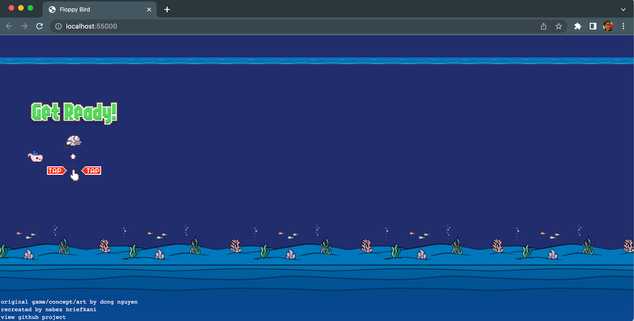Open the 'view github project' link
Image resolution: width=634 pixels, height=321 pixels.
coord(33,317)
